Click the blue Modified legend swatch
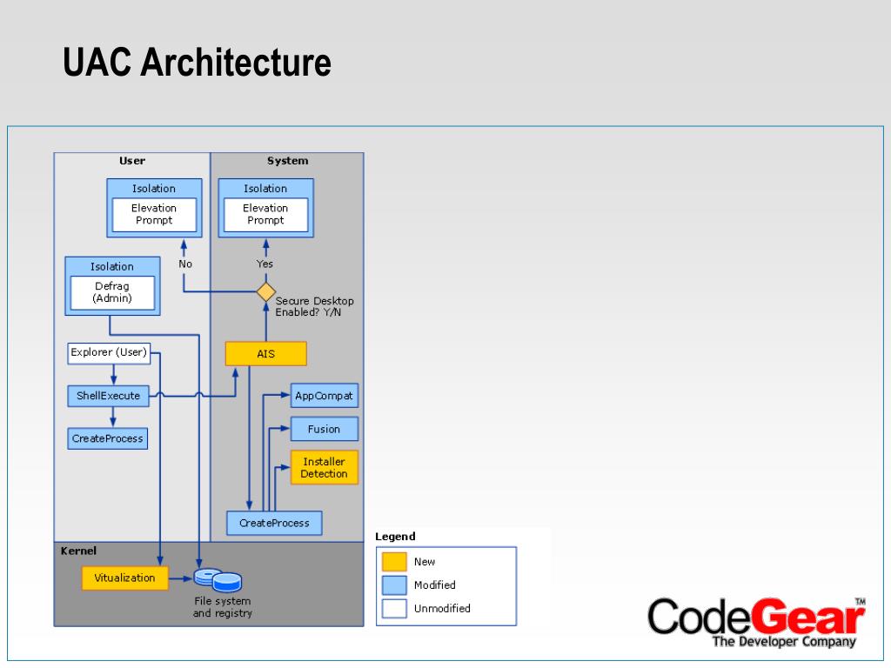 coord(394,585)
